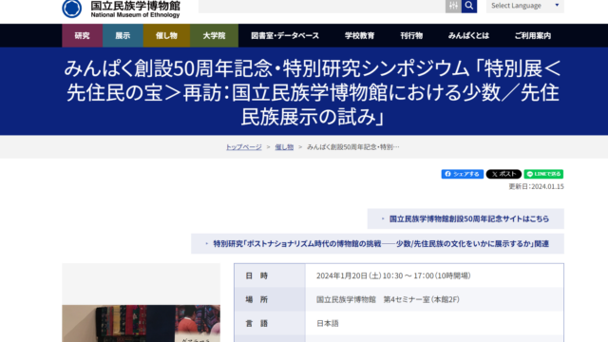Follow the 催し物 breadcrumb link
608x342 pixels.
(284, 147)
